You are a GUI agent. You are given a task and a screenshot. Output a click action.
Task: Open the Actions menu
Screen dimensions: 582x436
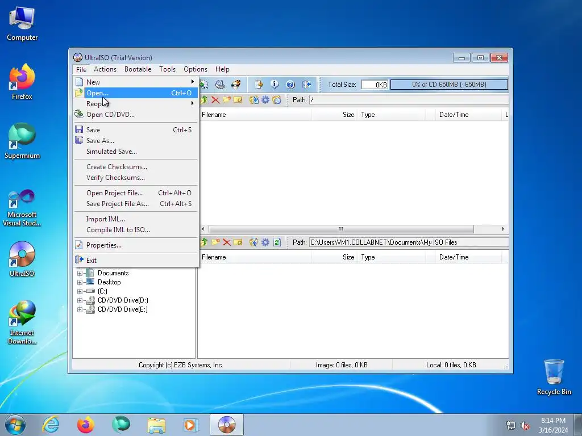105,69
